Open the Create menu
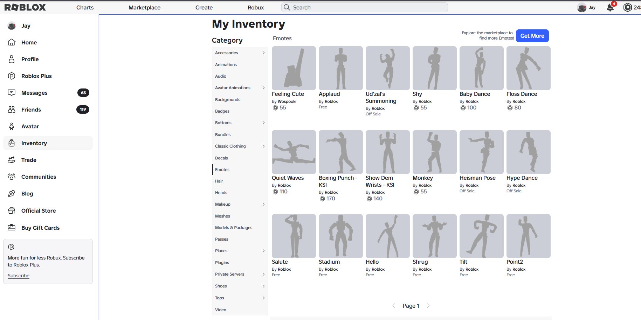The height and width of the screenshot is (320, 641). (204, 7)
